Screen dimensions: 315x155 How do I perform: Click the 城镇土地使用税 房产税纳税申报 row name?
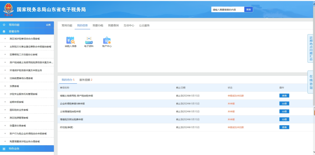pyautogui.click(x=76, y=96)
